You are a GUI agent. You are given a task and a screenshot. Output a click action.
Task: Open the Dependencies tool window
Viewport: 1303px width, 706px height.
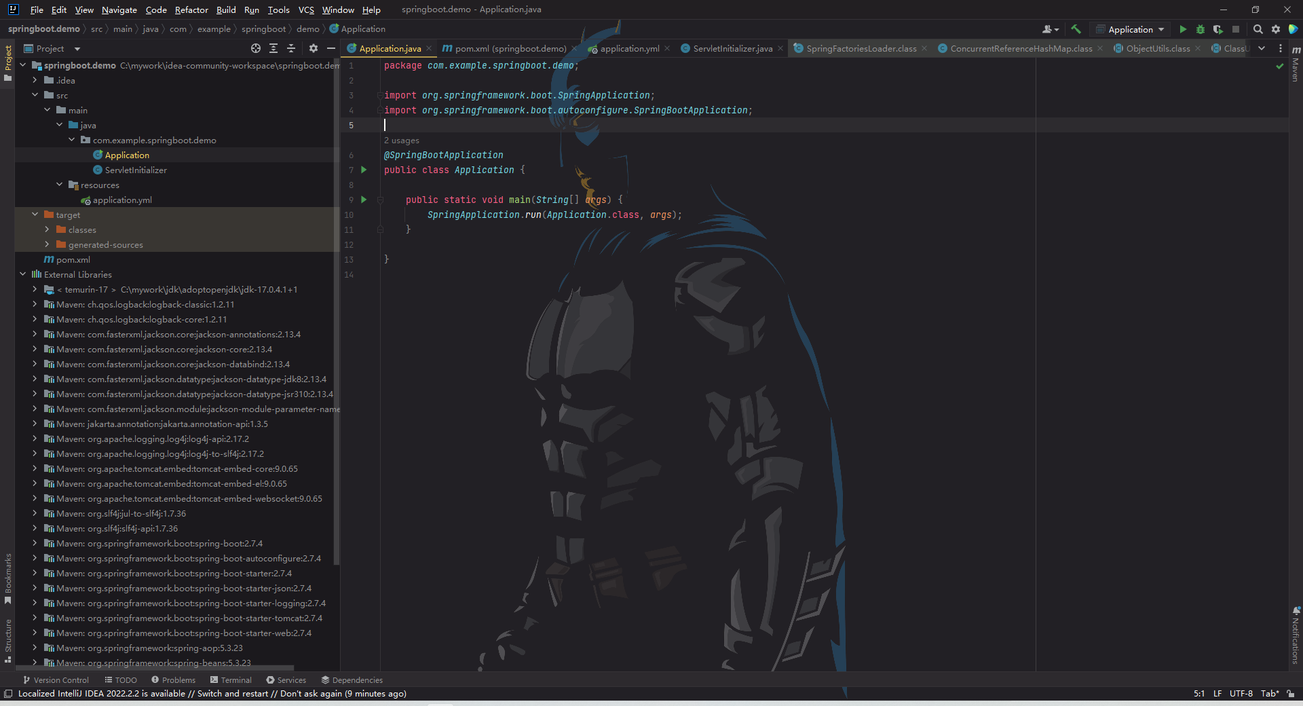pyautogui.click(x=352, y=680)
